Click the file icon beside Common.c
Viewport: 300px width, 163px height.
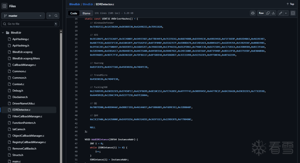click(x=9, y=71)
